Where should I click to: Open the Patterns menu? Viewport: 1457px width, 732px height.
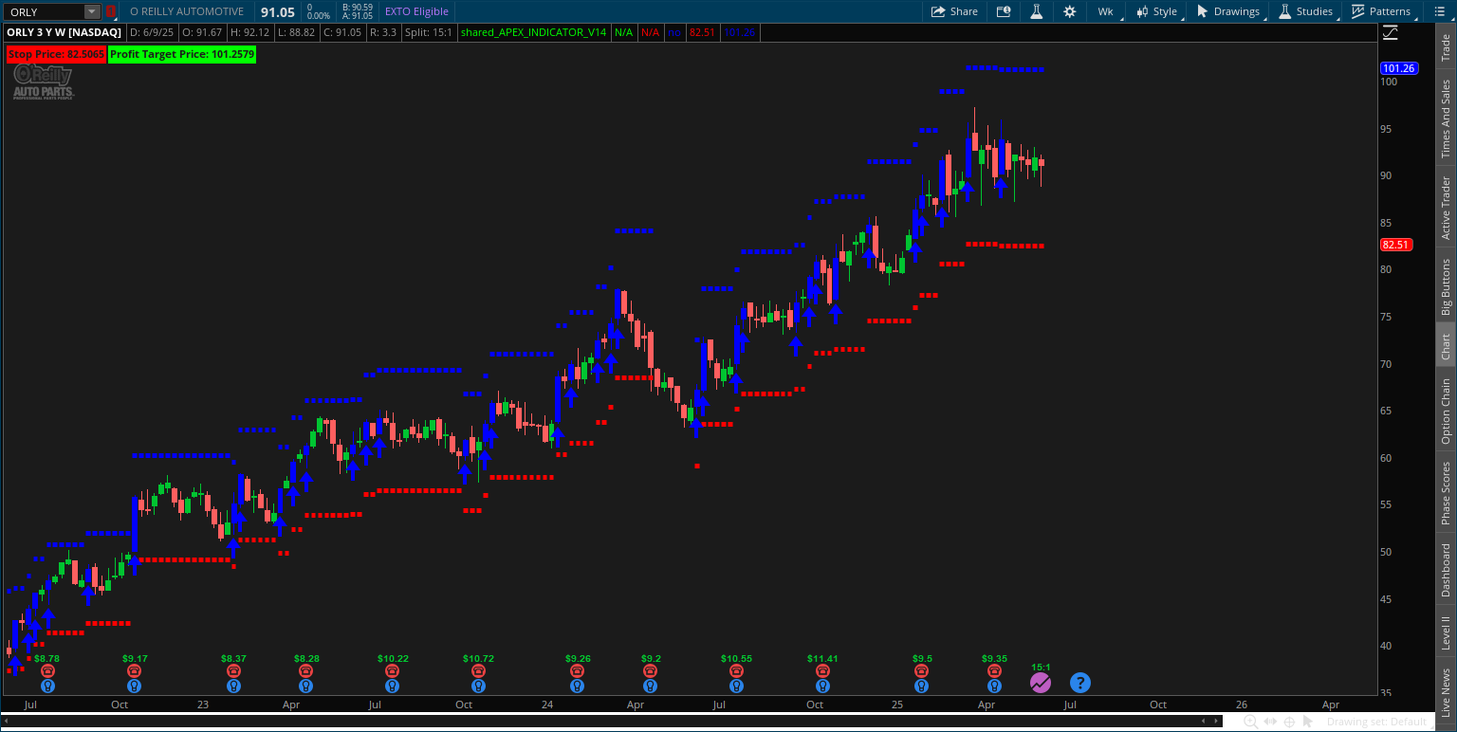1381,11
